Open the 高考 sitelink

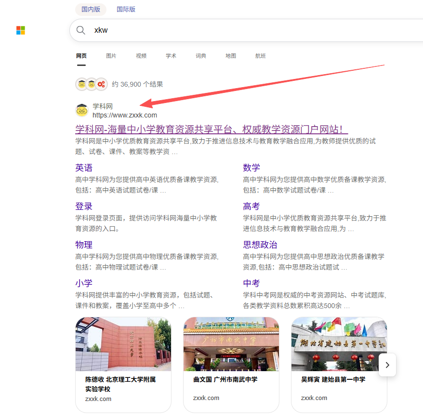tap(251, 206)
